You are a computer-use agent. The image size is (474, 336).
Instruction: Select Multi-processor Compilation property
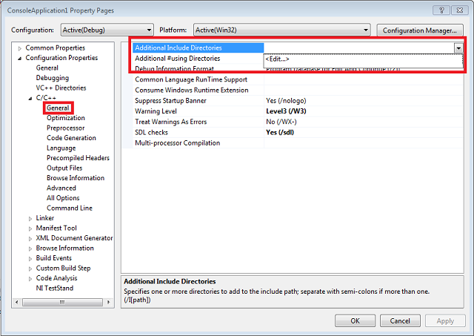point(178,143)
